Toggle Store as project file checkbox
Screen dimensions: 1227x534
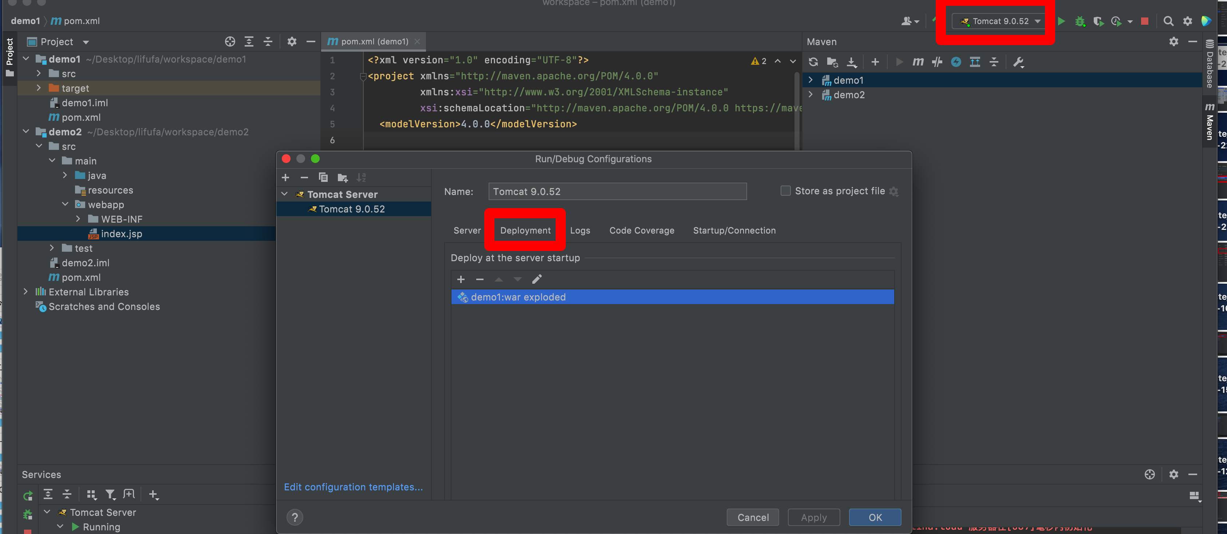(x=785, y=191)
